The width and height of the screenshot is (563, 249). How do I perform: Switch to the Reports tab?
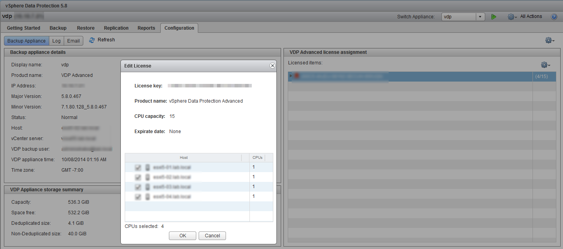pyautogui.click(x=146, y=28)
